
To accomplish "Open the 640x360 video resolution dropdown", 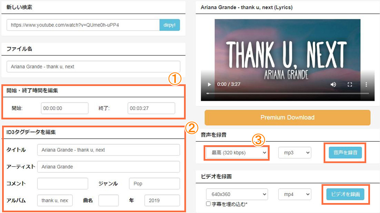I will pyautogui.click(x=237, y=194).
